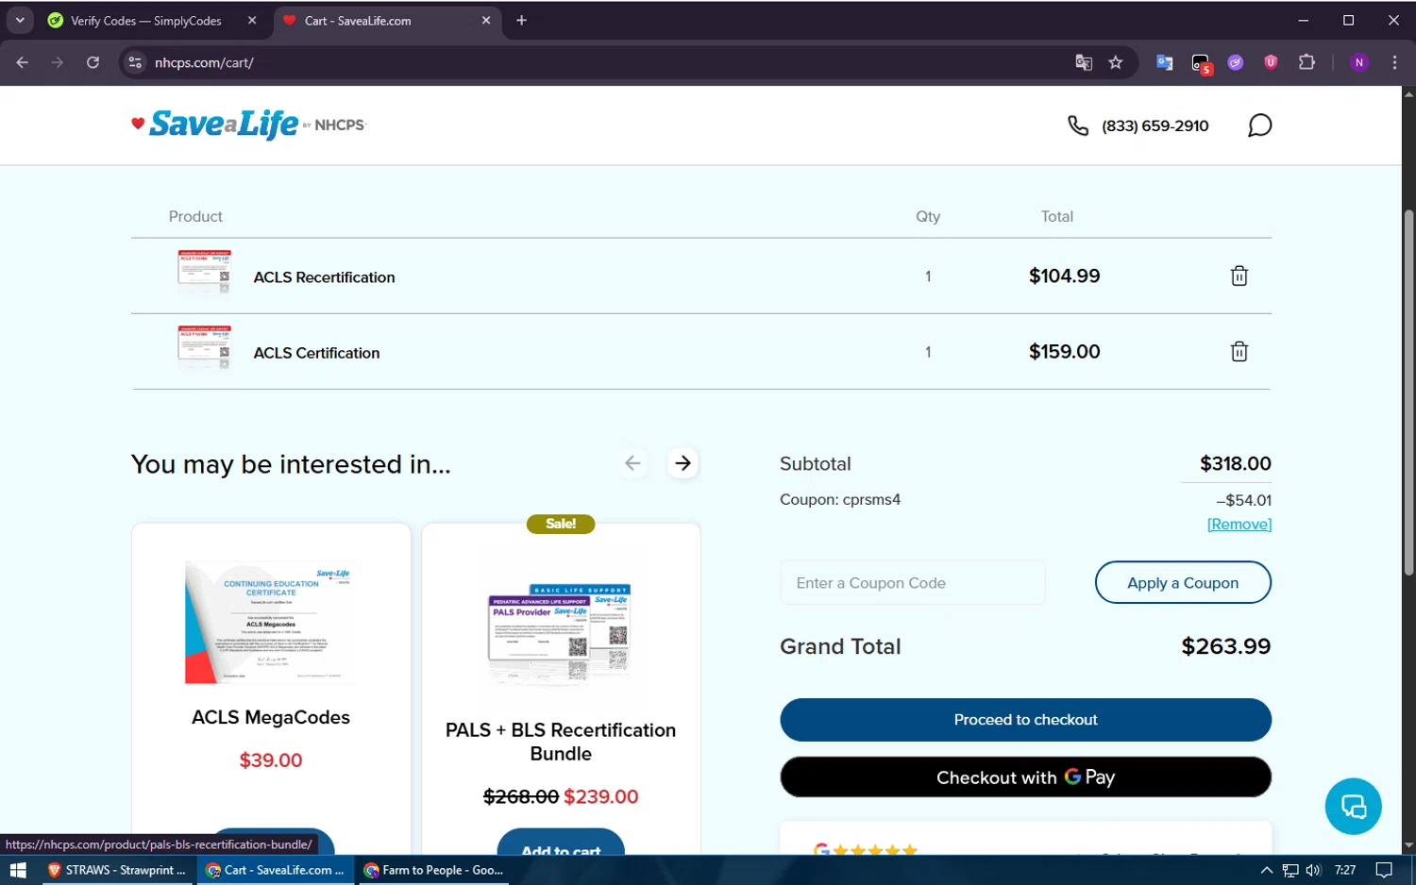1416x885 pixels.
Task: Switch to Farm to People taskbar window
Action: [x=434, y=870]
